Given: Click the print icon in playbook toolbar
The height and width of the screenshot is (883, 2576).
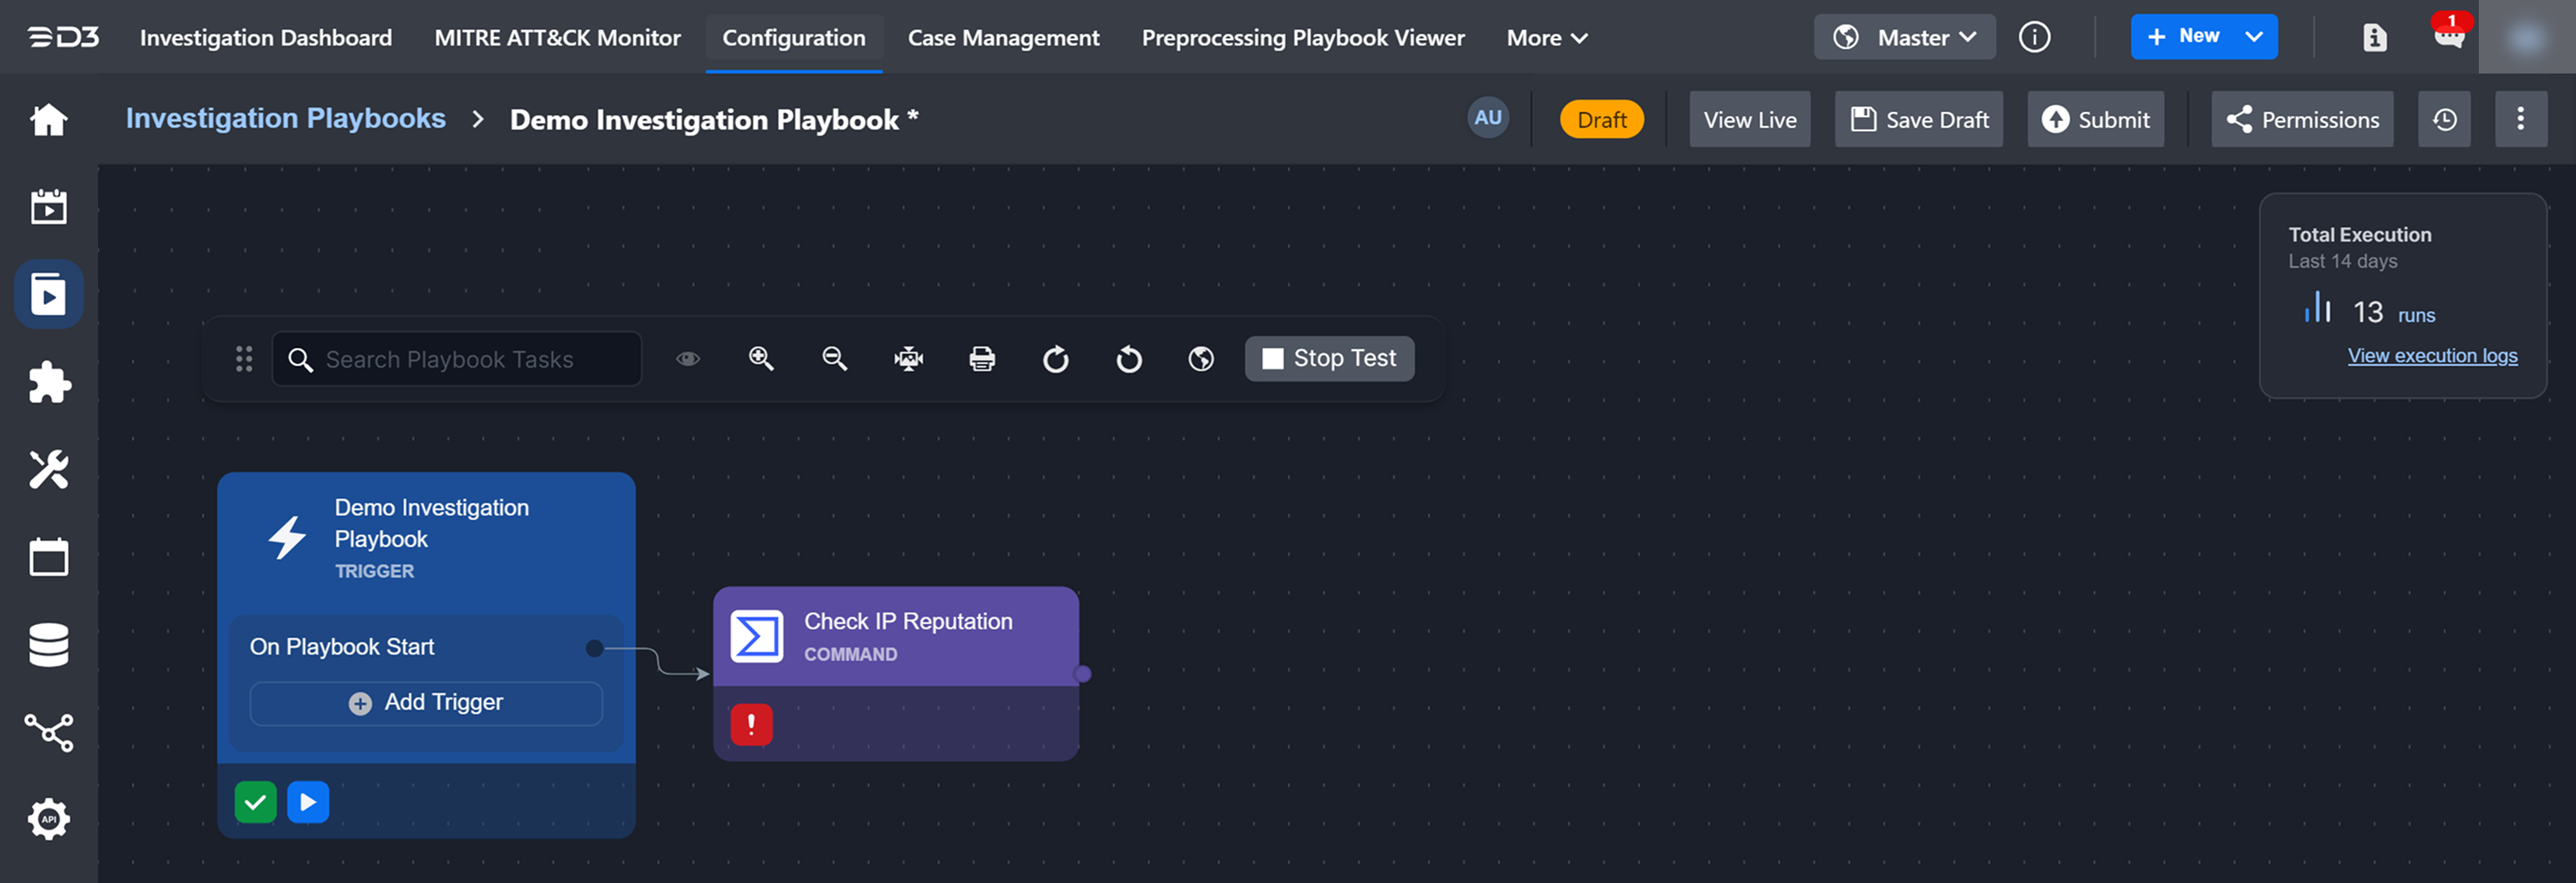Looking at the screenshot, I should (x=982, y=359).
